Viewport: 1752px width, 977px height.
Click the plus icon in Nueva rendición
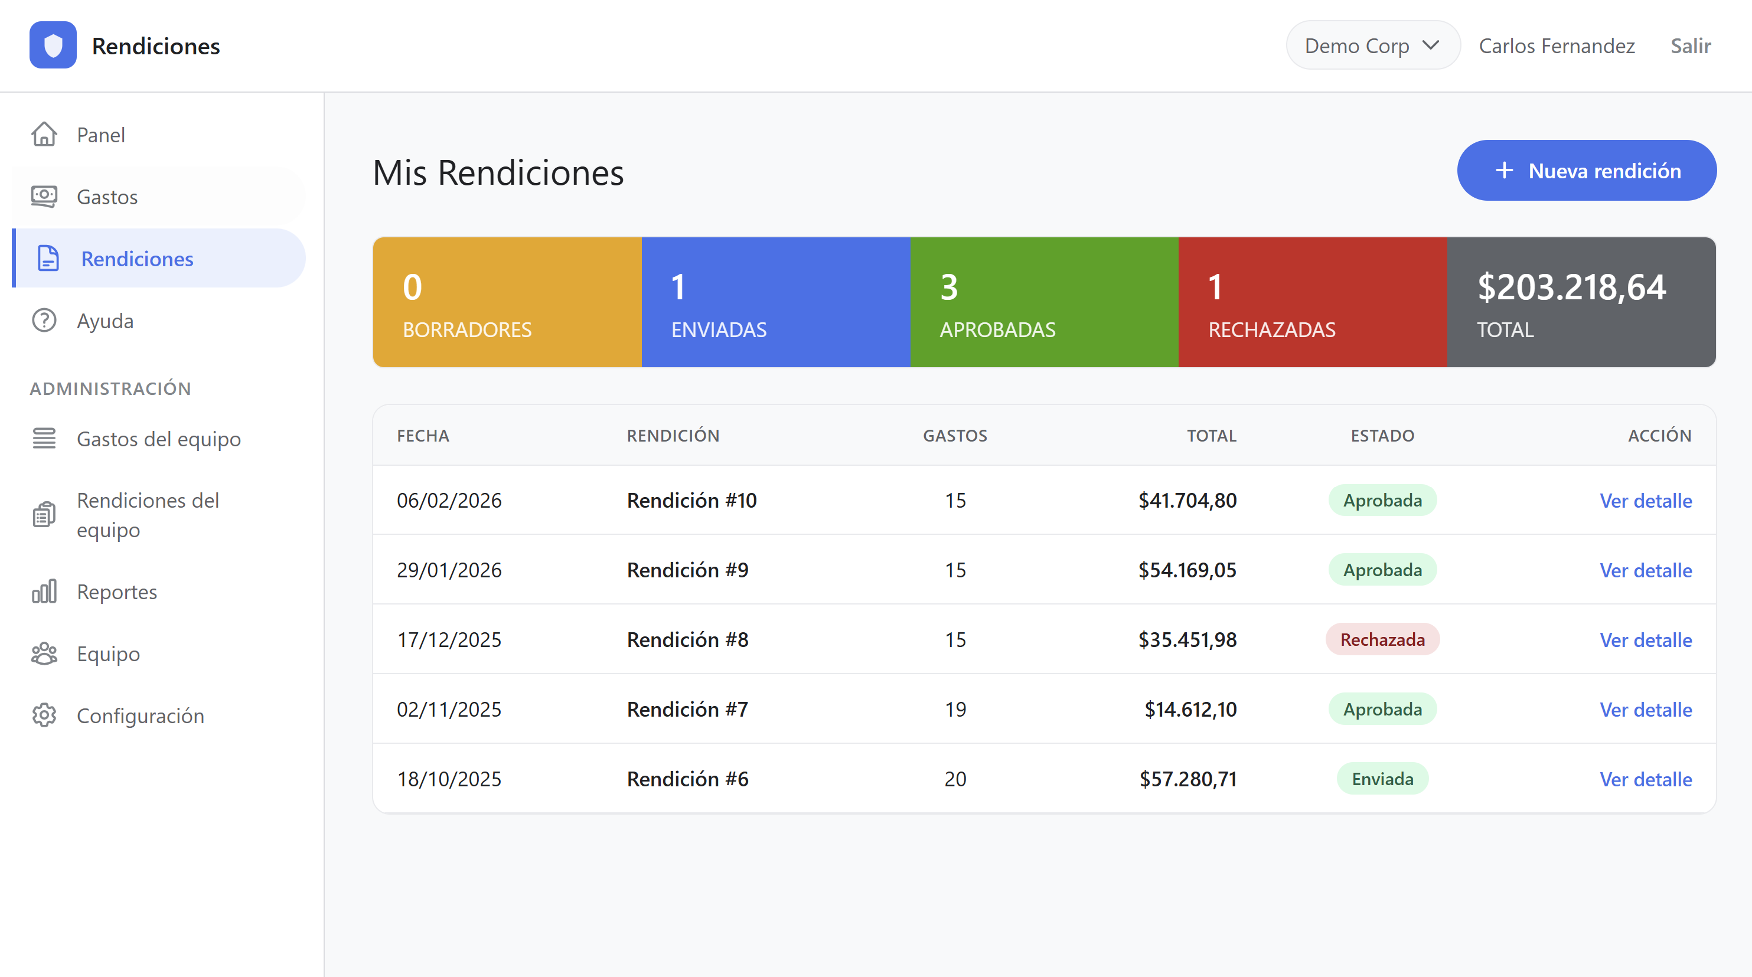pos(1505,171)
